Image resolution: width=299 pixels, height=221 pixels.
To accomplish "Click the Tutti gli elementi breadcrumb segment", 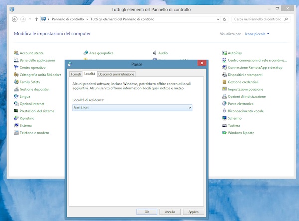I will click(123, 19).
